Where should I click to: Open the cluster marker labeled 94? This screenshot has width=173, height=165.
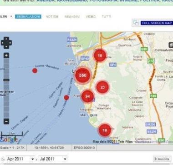(x=87, y=96)
